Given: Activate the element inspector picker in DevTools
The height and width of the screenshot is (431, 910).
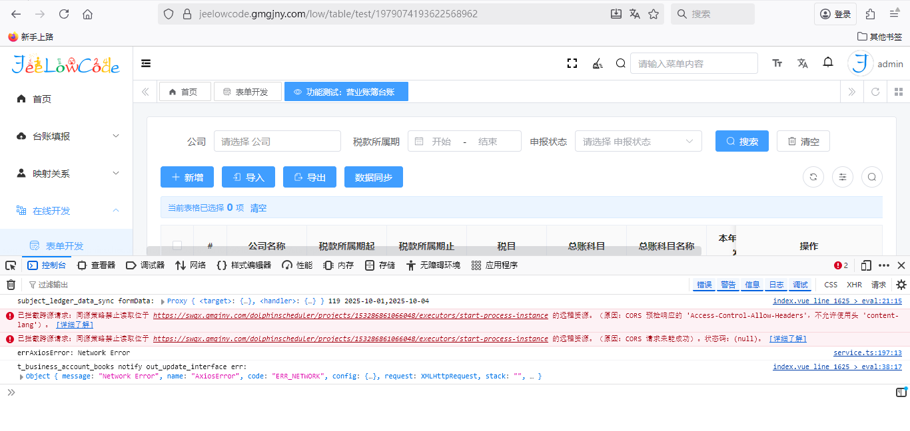Looking at the screenshot, I should 10,265.
